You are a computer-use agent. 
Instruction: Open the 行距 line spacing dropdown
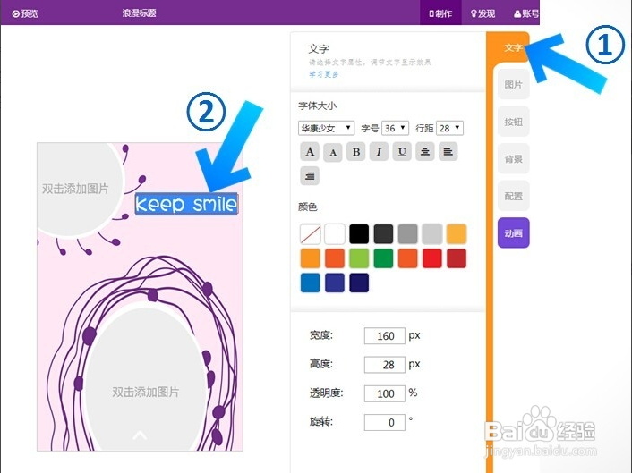point(449,128)
